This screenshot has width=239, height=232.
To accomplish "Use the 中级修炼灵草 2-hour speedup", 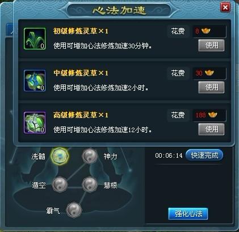I will [211, 87].
